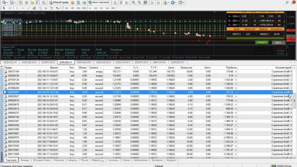Expand the Indicators dropdown arrow

(168, 3)
